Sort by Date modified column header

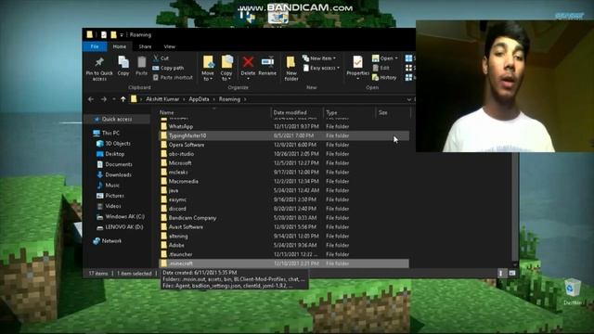pyautogui.click(x=297, y=112)
